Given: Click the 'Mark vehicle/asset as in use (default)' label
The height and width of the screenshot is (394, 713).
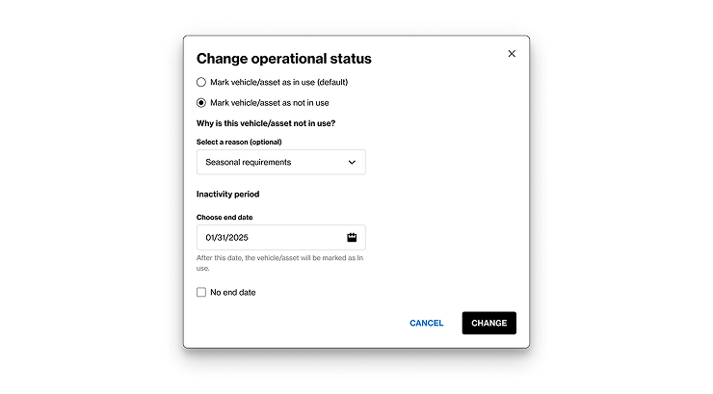Looking at the screenshot, I should pyautogui.click(x=278, y=82).
